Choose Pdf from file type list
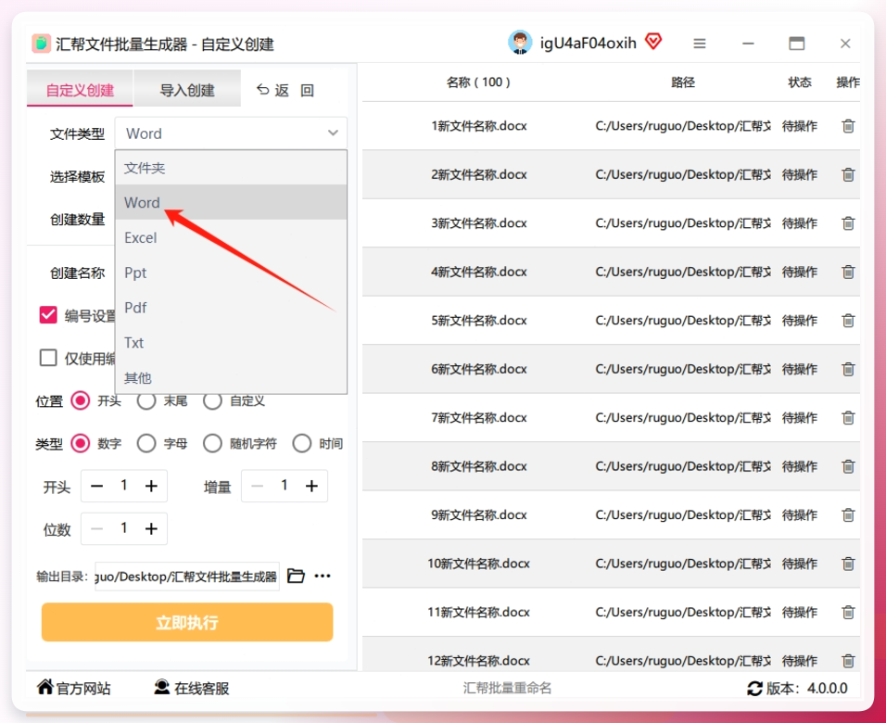886x723 pixels. [231, 308]
